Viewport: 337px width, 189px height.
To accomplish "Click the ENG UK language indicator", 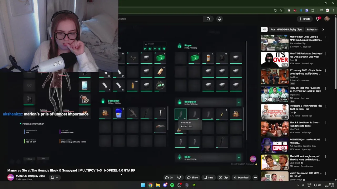I will point(309,185).
